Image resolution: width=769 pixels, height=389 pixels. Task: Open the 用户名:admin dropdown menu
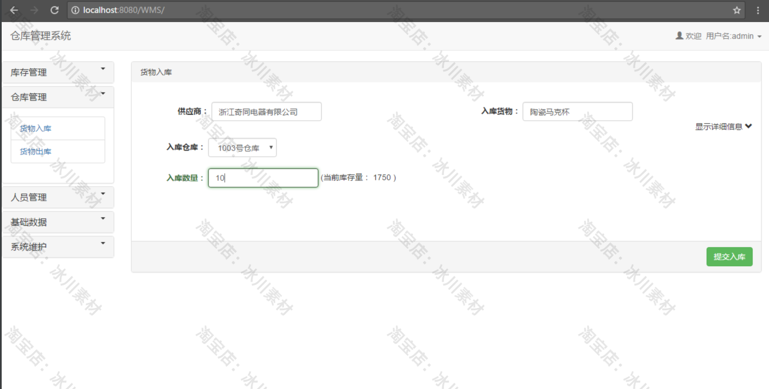click(x=734, y=36)
